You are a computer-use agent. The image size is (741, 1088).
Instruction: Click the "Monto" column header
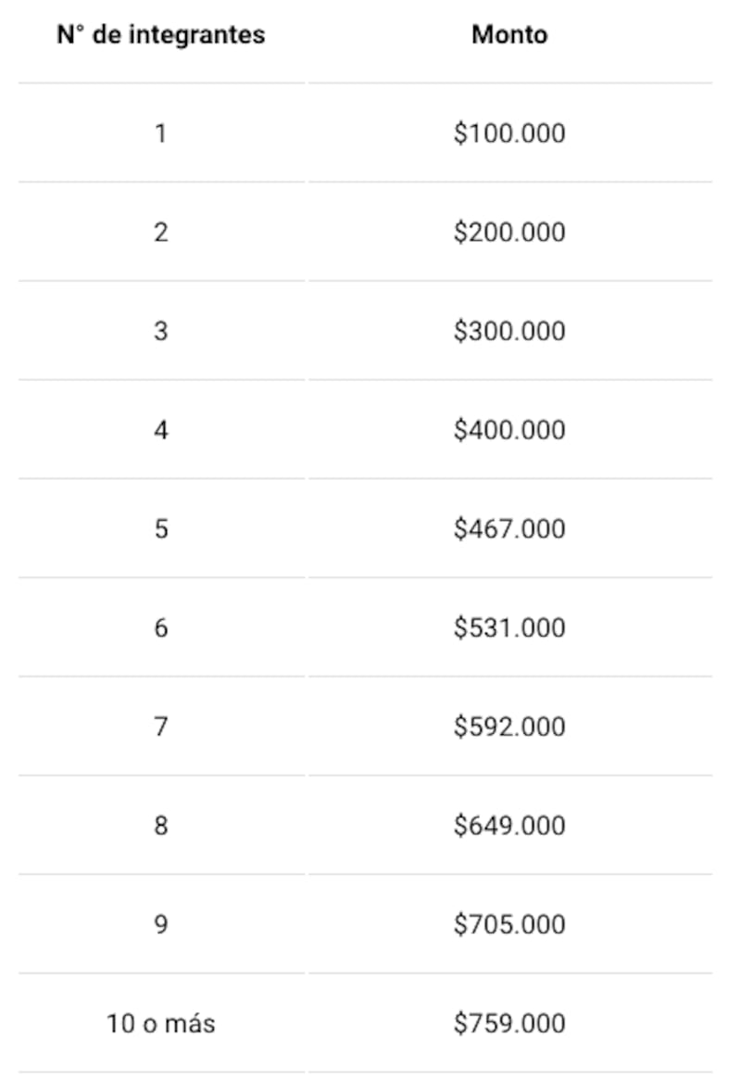coord(510,34)
